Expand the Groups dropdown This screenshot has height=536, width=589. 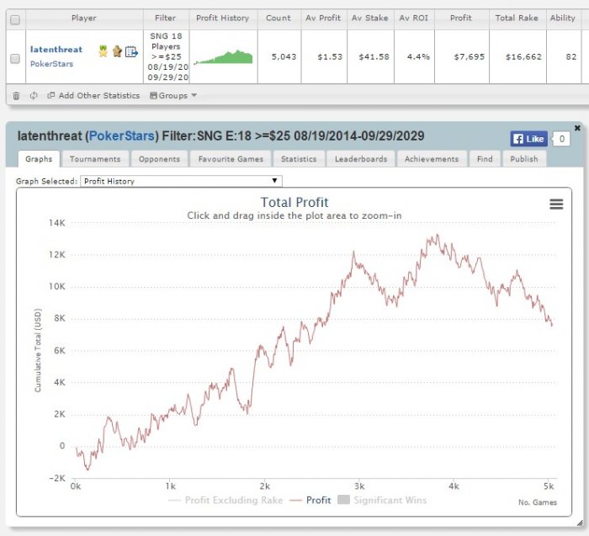pyautogui.click(x=173, y=96)
